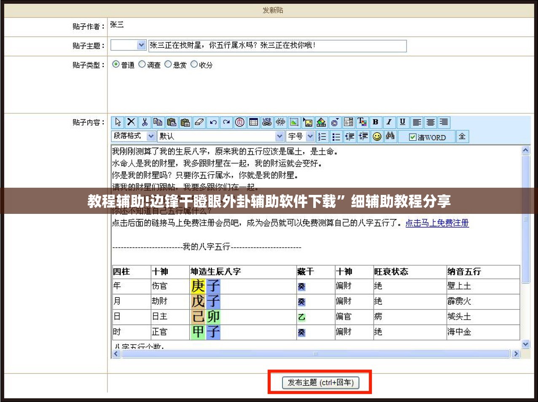Click the delete X icon in editor toolbar
This screenshot has height=402, width=538.
point(131,122)
